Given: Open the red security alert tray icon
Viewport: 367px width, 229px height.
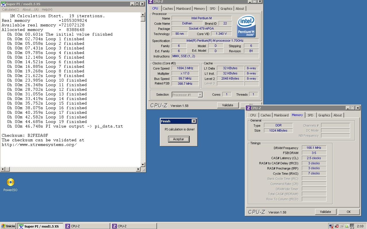Looking at the screenshot, I should coord(337,226).
